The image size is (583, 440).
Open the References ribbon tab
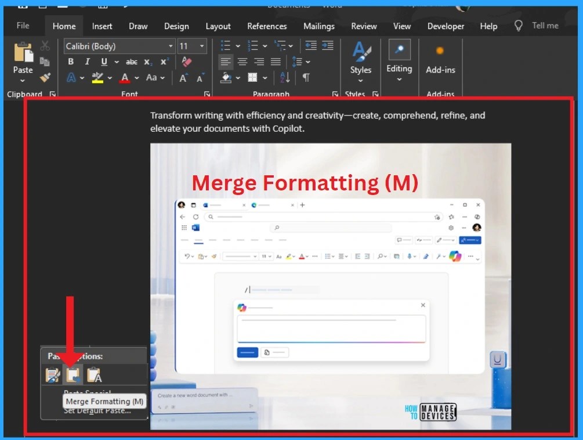pyautogui.click(x=267, y=26)
